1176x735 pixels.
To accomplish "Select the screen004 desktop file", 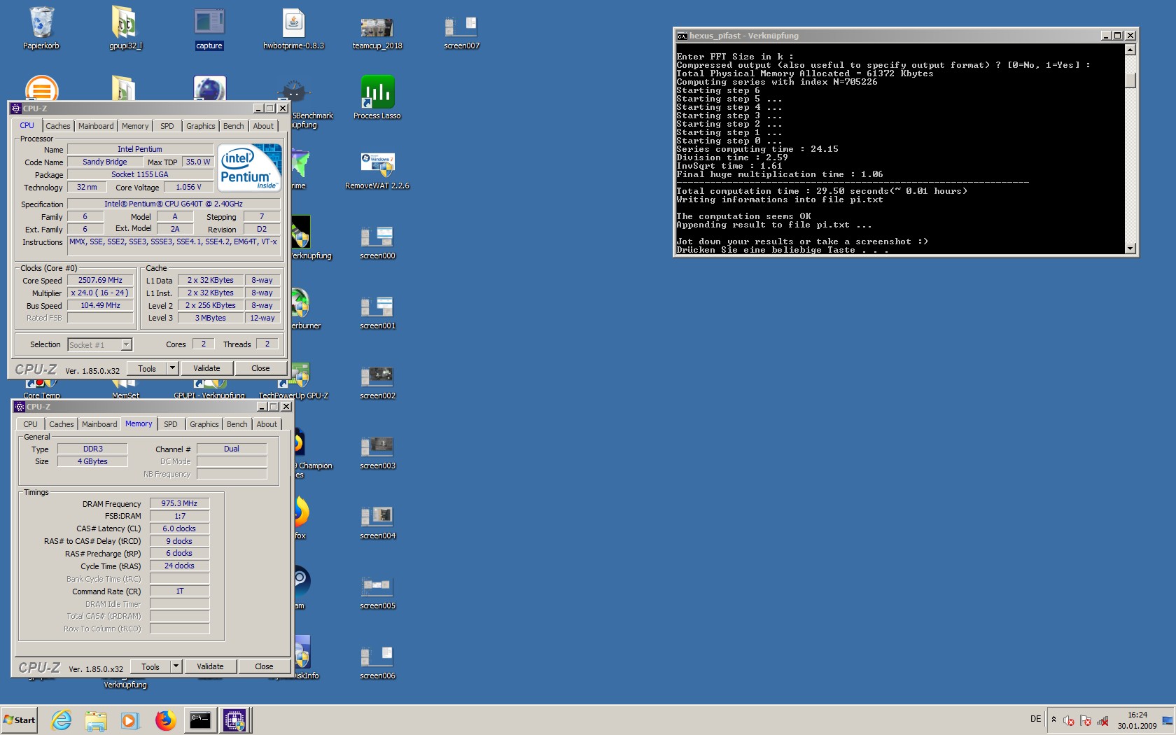I will (x=377, y=521).
